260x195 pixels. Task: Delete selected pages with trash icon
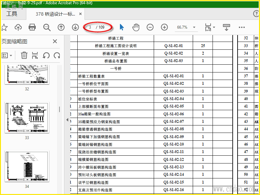pyautogui.click(x=24, y=55)
